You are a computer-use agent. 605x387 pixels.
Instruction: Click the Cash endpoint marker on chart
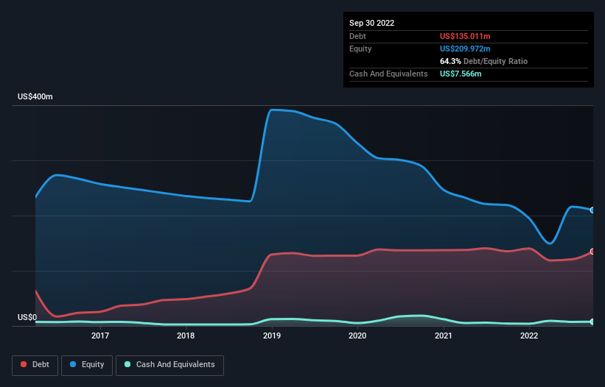click(593, 322)
